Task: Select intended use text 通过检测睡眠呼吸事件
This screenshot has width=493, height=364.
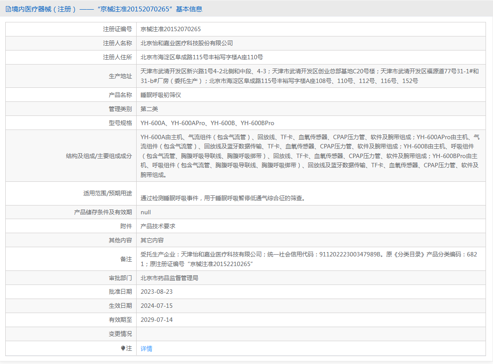Action: (x=223, y=198)
